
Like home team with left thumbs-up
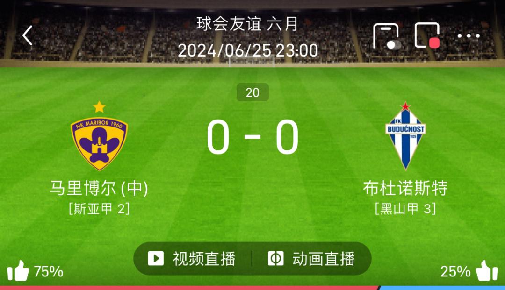click(18, 271)
